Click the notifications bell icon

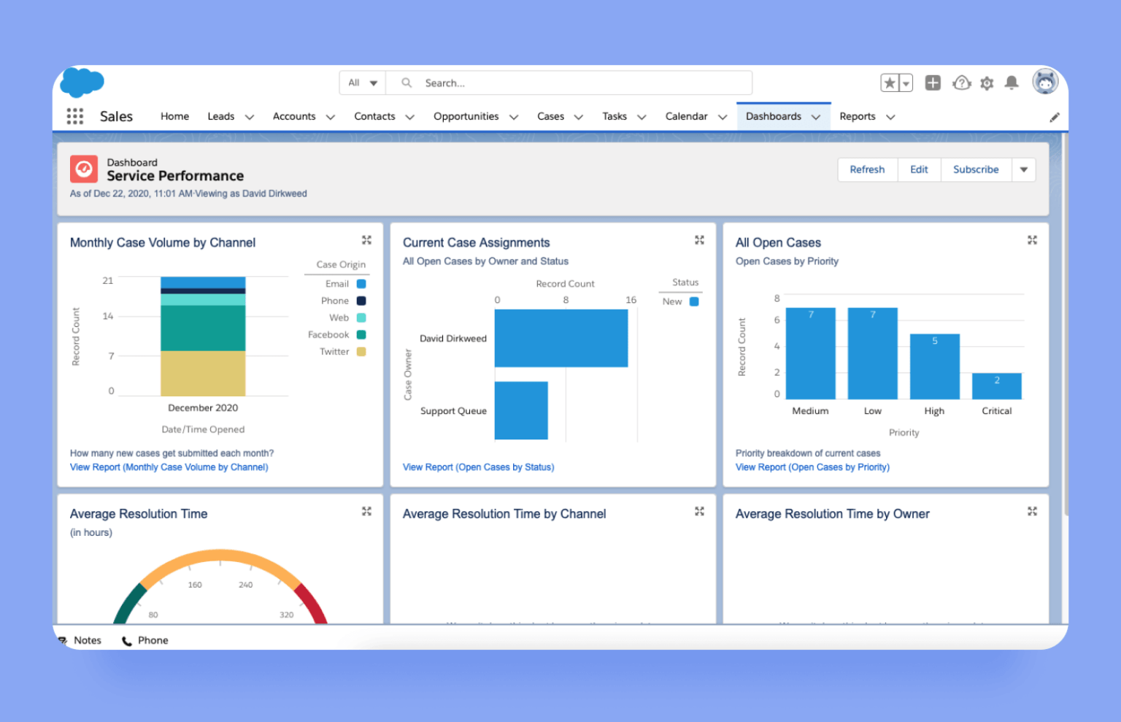click(1012, 83)
